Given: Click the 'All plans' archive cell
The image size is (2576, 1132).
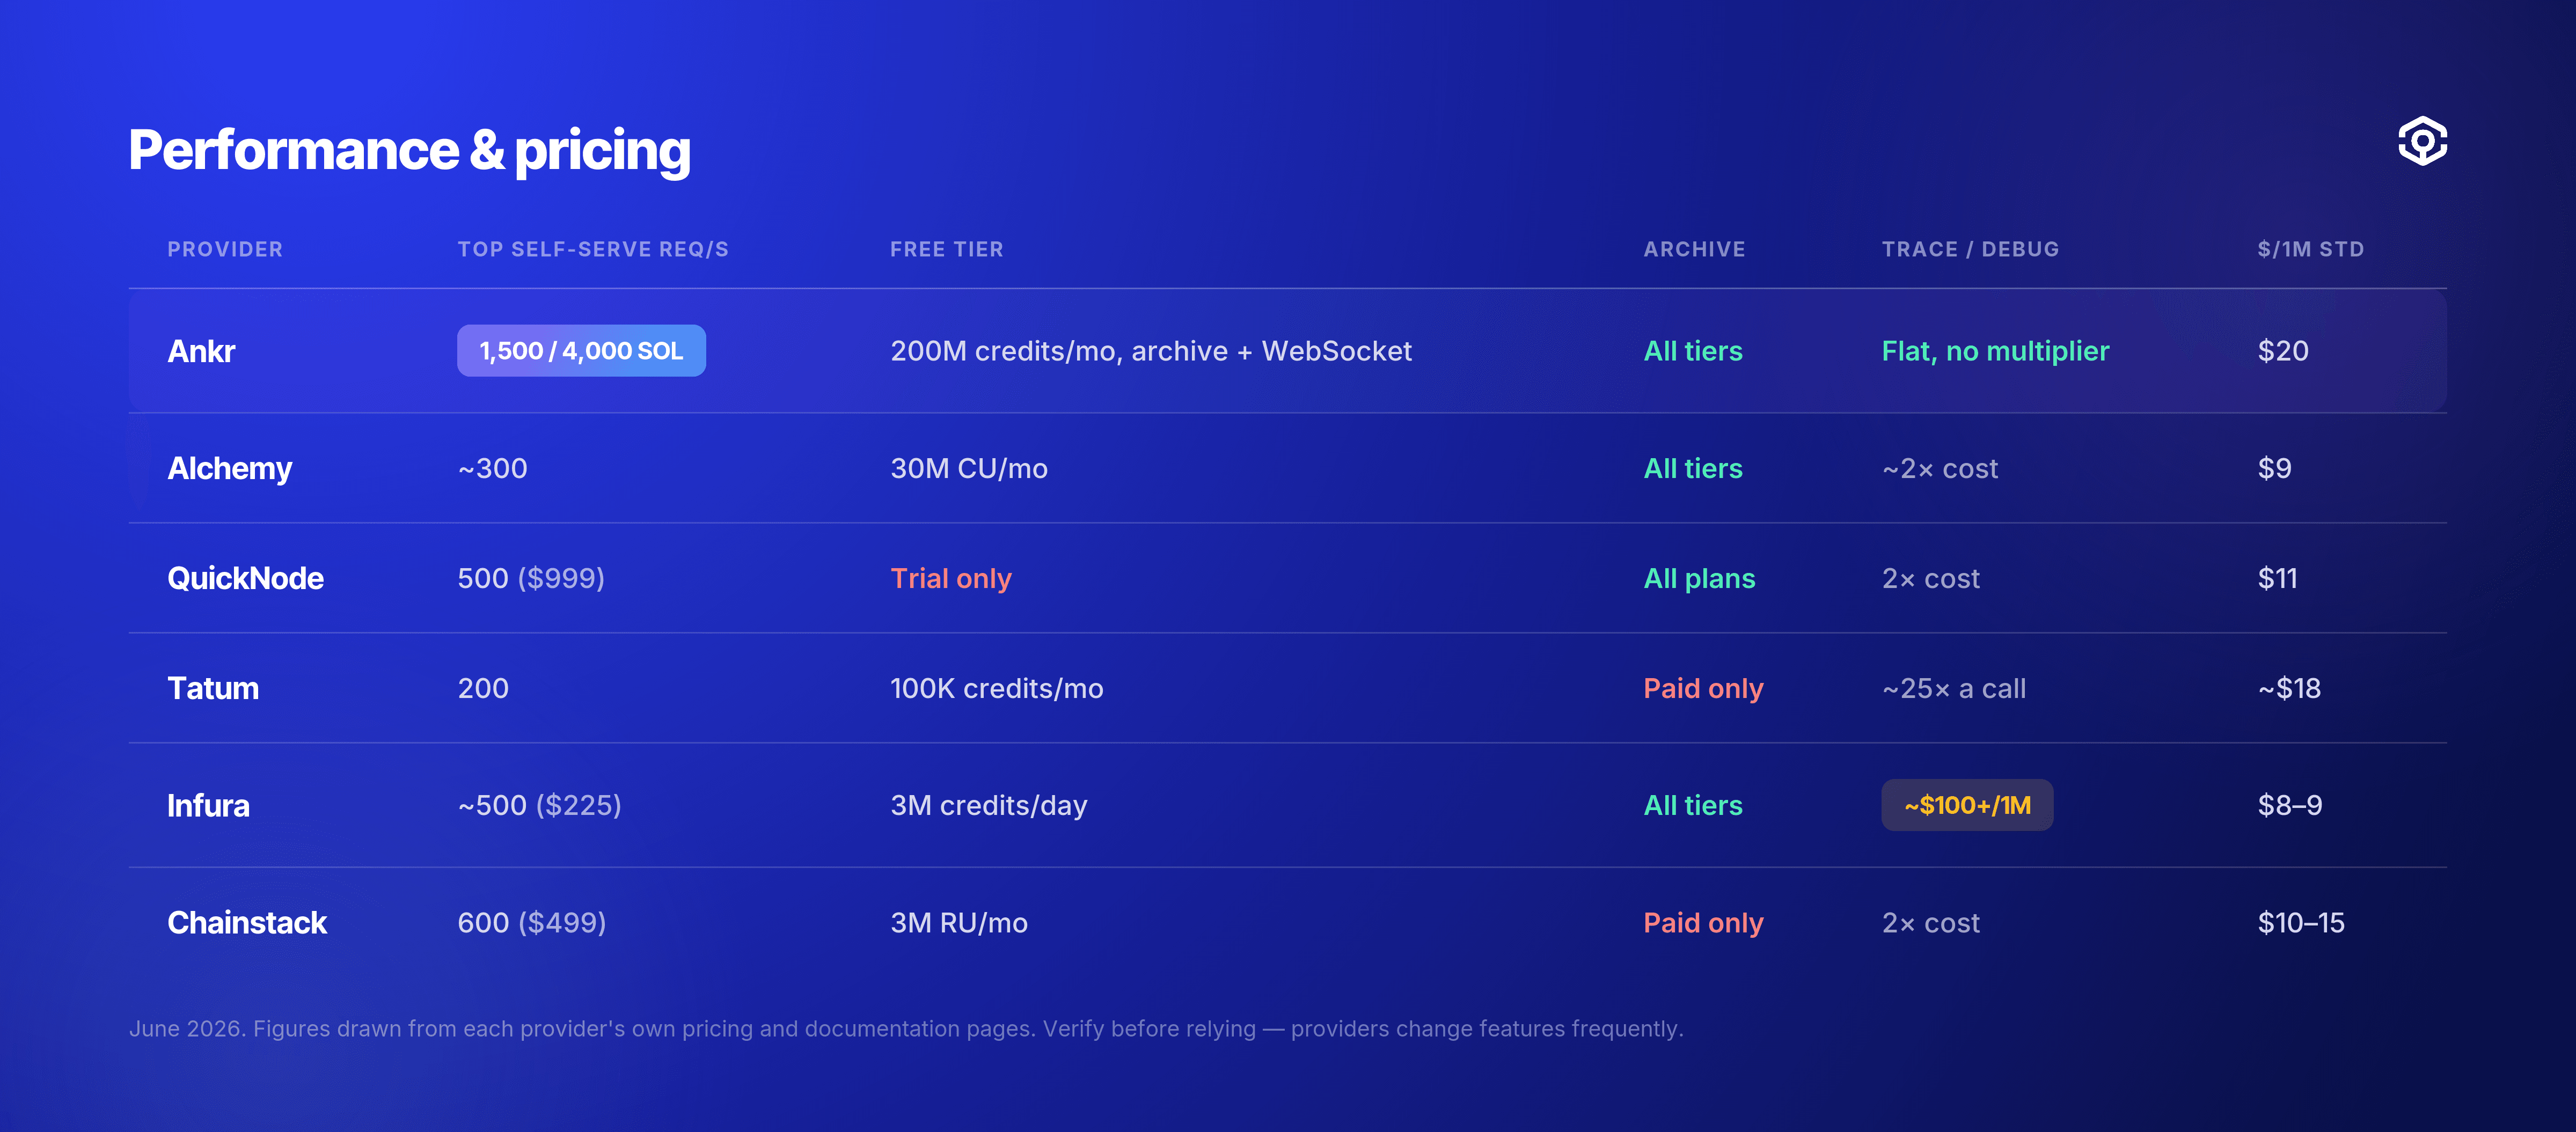Looking at the screenshot, I should (1699, 579).
